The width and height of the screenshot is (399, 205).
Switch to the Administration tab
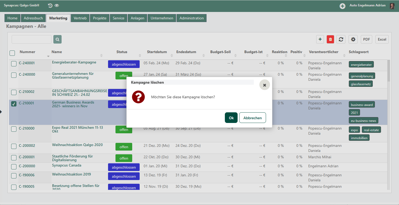(192, 18)
